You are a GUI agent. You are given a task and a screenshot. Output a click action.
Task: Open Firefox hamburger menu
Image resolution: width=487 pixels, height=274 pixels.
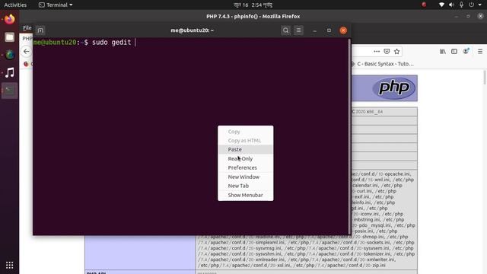pyautogui.click(x=480, y=52)
